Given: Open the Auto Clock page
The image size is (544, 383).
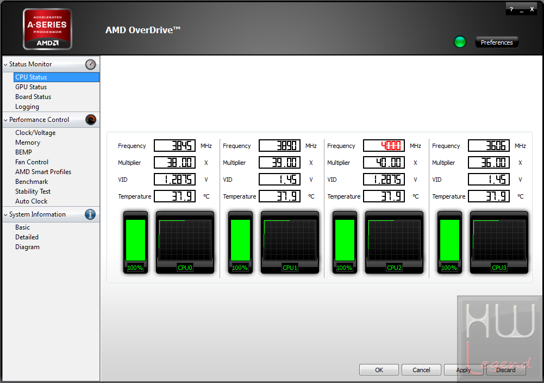Looking at the screenshot, I should pos(31,201).
